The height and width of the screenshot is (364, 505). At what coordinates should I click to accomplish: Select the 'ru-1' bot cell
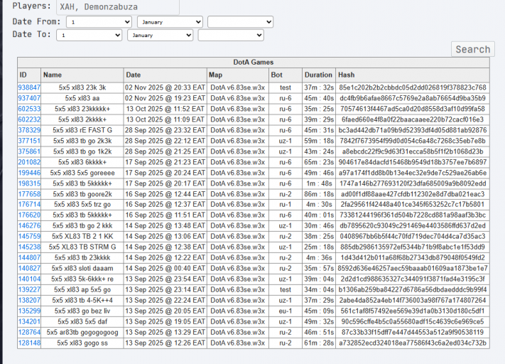[286, 205]
